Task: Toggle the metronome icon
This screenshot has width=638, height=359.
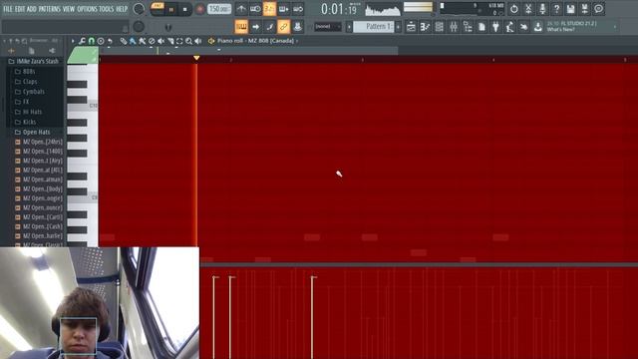Action: click(x=241, y=9)
